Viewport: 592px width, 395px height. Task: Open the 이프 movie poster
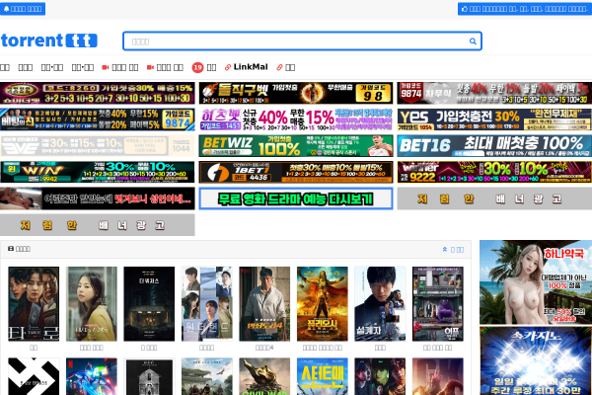(x=438, y=304)
